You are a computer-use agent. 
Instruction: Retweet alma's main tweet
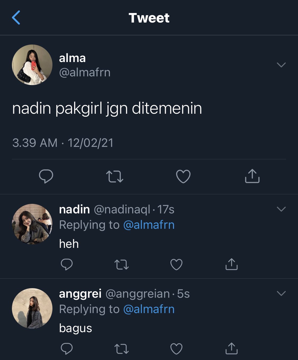click(115, 177)
